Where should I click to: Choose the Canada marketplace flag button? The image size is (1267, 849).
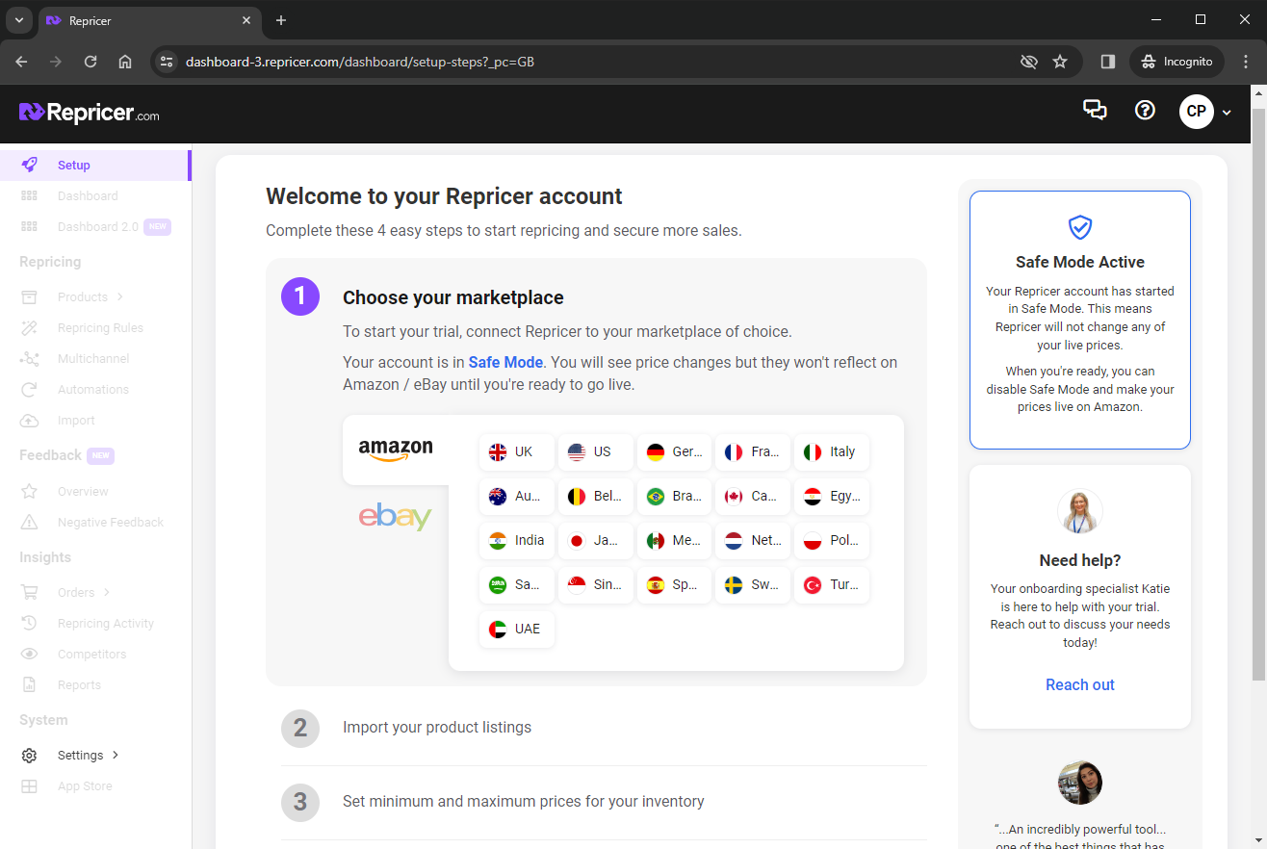(754, 496)
